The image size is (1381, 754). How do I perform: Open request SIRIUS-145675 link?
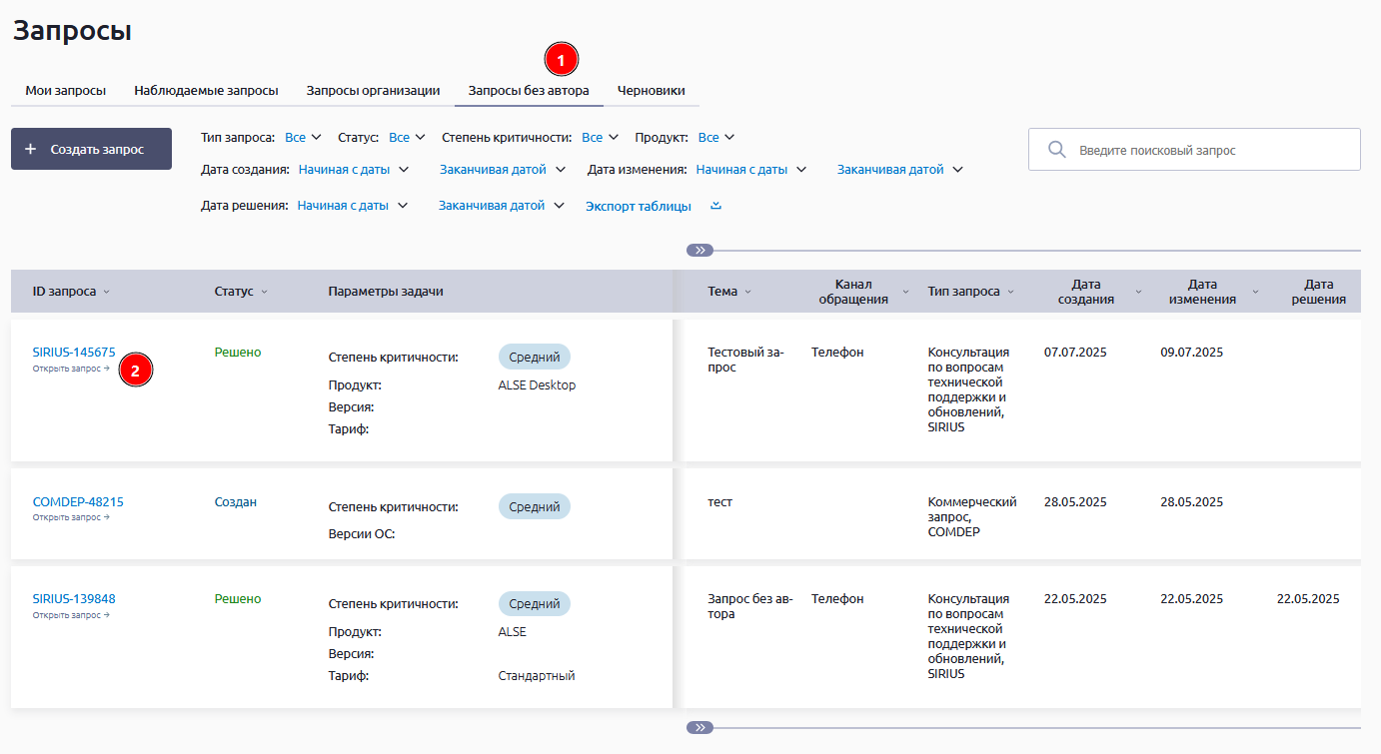coord(74,352)
